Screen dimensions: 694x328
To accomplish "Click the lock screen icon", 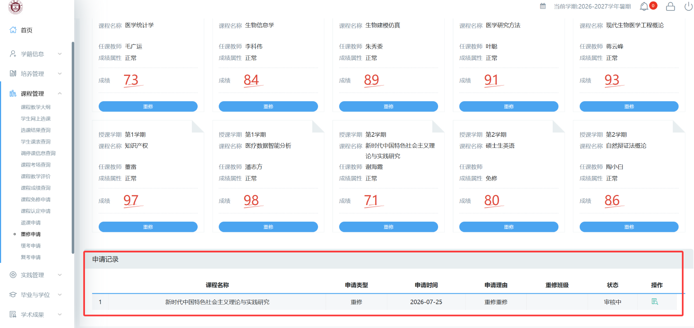I will tap(671, 7).
